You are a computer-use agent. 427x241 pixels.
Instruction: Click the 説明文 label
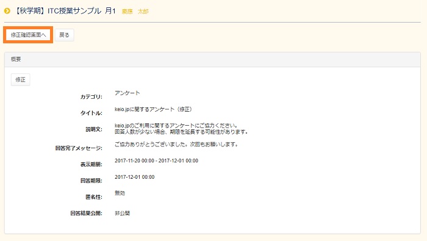tap(94, 129)
